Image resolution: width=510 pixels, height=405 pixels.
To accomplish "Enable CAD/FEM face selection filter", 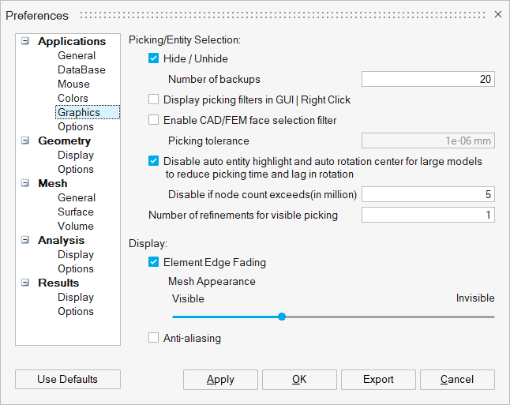I will click(154, 120).
